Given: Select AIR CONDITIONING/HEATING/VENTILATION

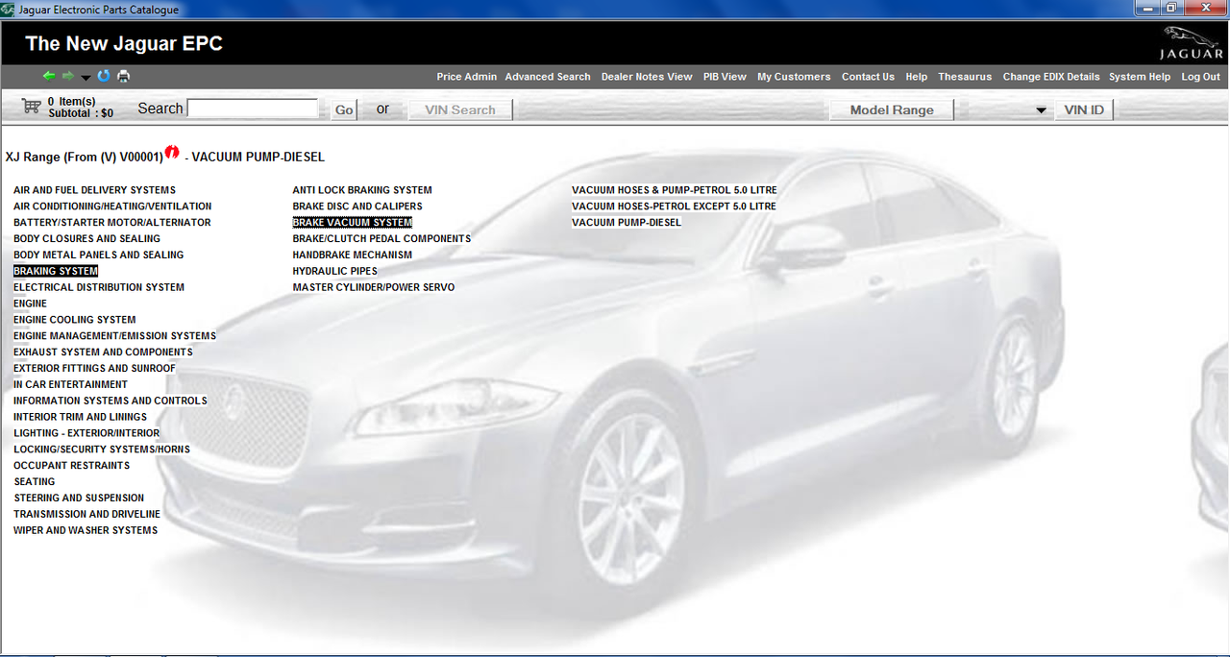Looking at the screenshot, I should tap(112, 207).
